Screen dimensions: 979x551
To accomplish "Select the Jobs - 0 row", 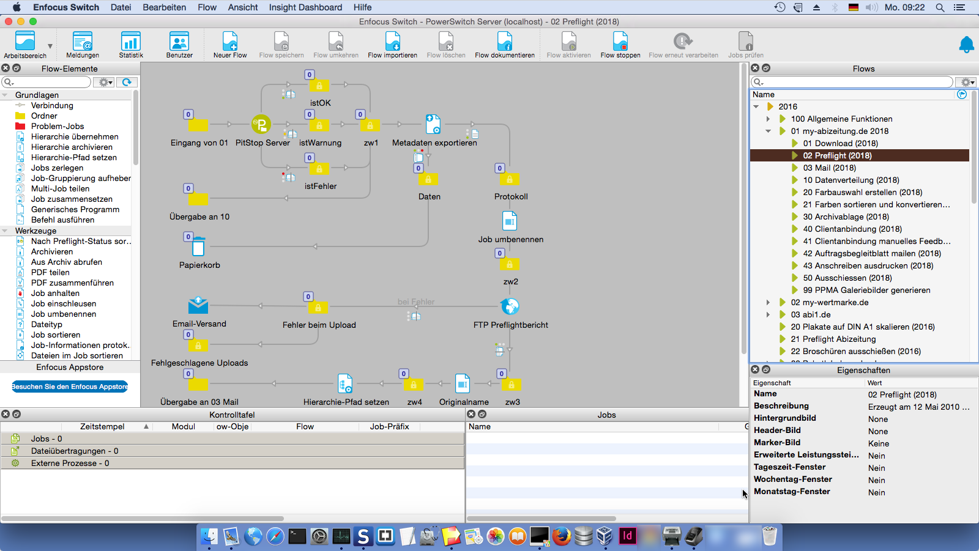I will tap(233, 438).
